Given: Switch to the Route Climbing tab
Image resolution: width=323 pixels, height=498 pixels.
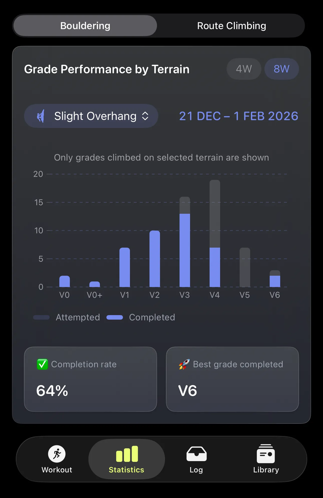Looking at the screenshot, I should (231, 26).
